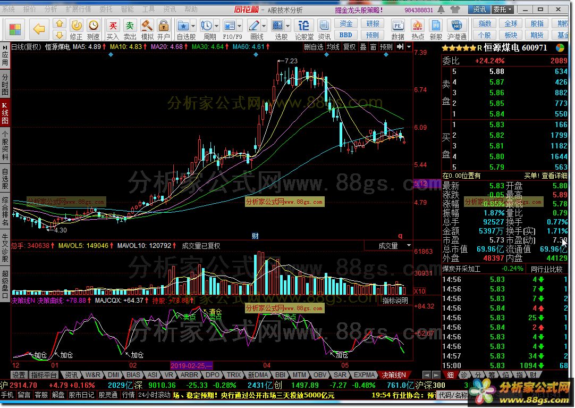Image resolution: width=575 pixels, height=408 pixels.
Task: Open the 系统 menu
Action: [8, 9]
